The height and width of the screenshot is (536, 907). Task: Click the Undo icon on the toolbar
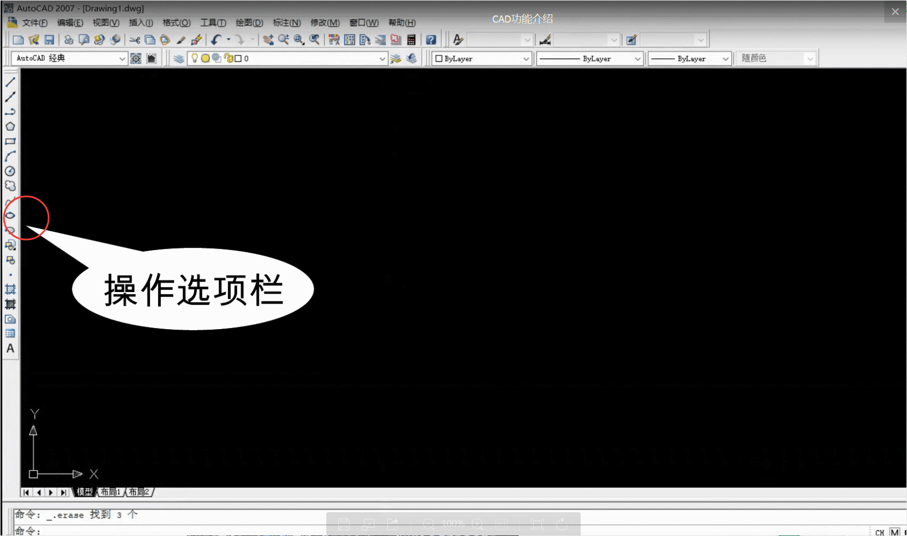tap(216, 39)
